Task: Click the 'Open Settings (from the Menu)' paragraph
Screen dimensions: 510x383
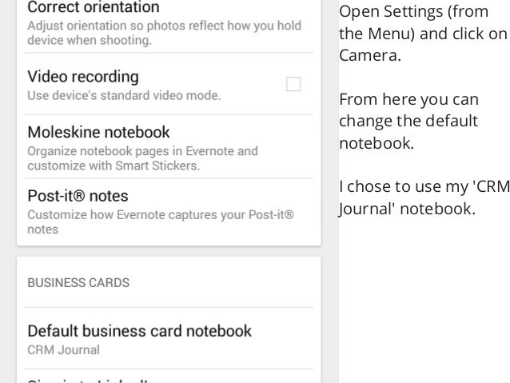Action: 423,34
